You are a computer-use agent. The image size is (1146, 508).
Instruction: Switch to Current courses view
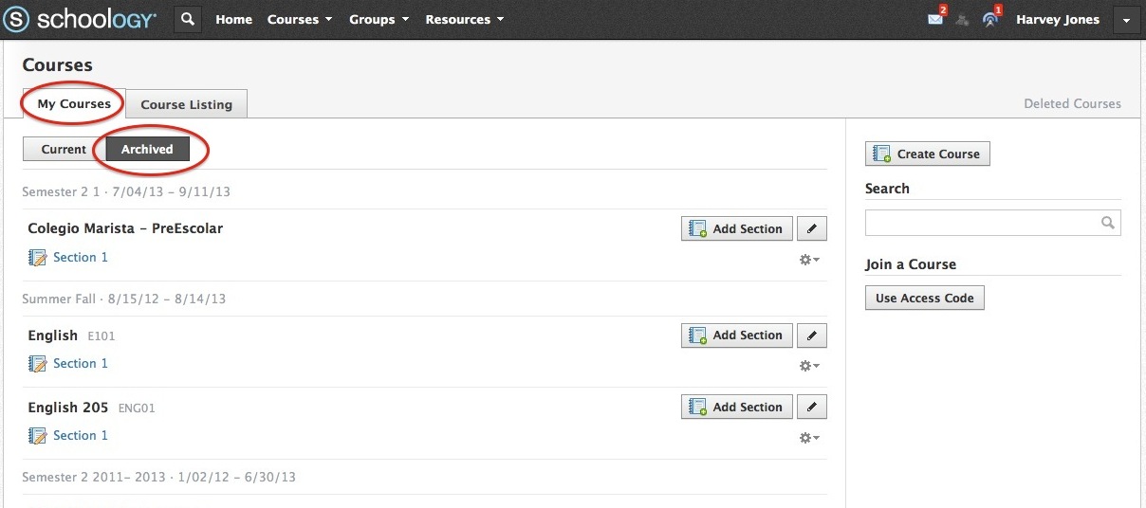[x=64, y=149]
